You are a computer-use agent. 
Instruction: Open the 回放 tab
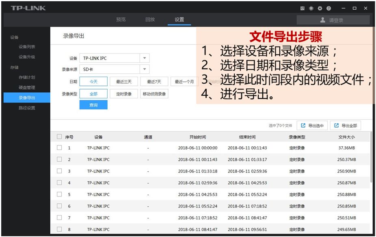coord(150,19)
